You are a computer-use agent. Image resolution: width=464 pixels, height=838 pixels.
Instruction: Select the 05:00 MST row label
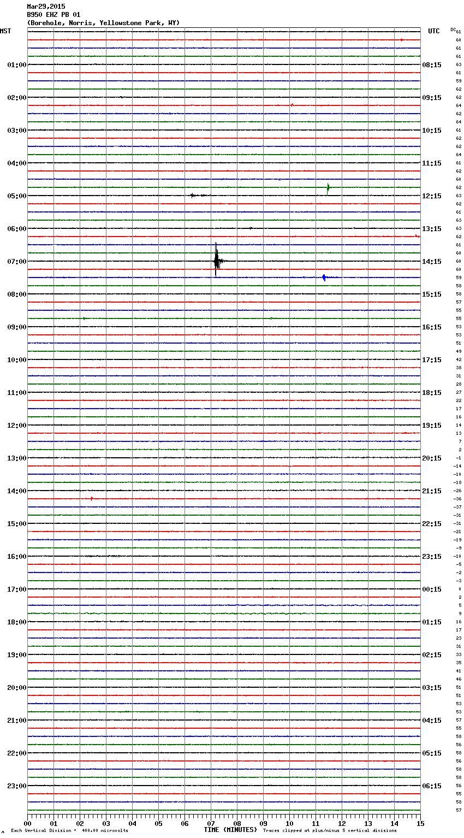point(16,196)
